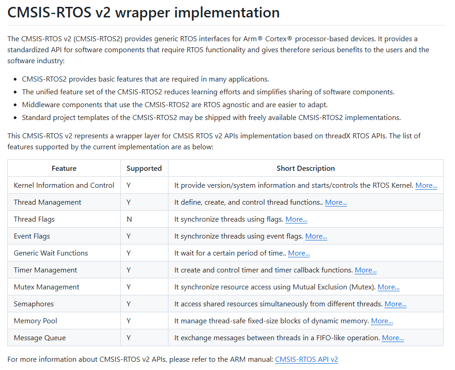Follow the Generic Wait Functions More link
This screenshot has height=370, width=455.
tap(299, 253)
